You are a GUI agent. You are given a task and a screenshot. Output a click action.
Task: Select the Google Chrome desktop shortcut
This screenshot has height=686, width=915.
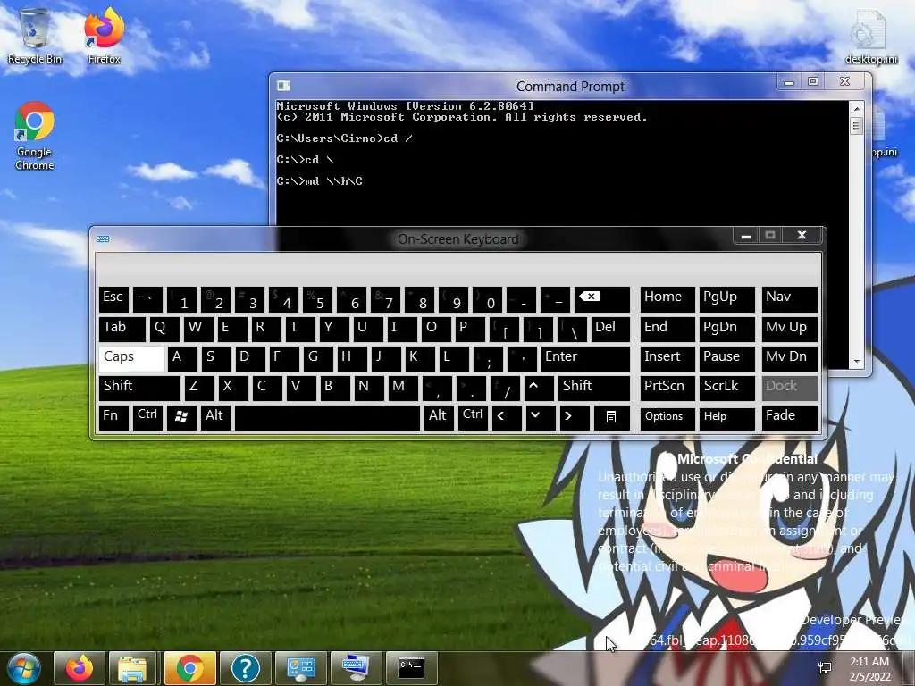coord(35,136)
